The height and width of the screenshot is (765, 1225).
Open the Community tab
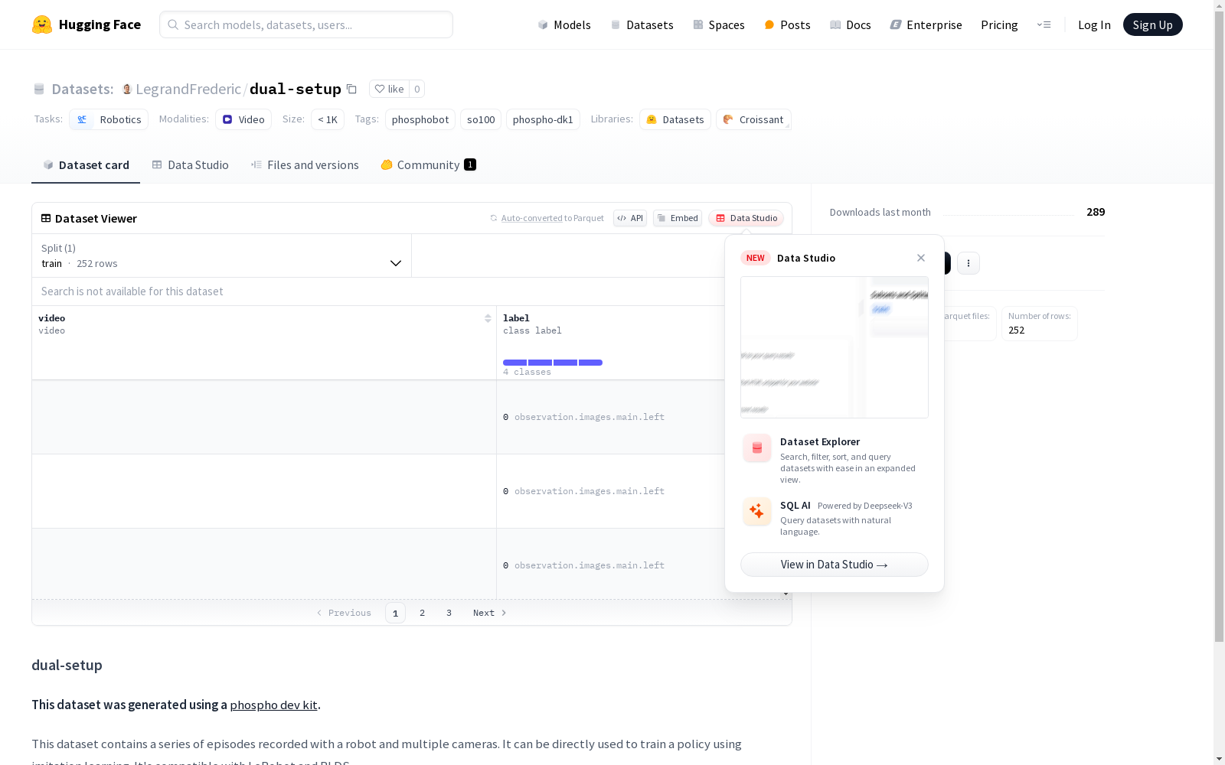point(429,165)
